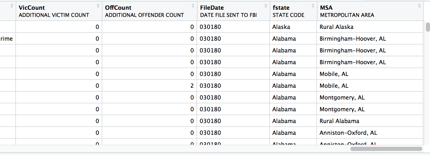The height and width of the screenshot is (155, 430).
Task: Click the sort arrows on VicCount column
Action: pyautogui.click(x=98, y=6)
